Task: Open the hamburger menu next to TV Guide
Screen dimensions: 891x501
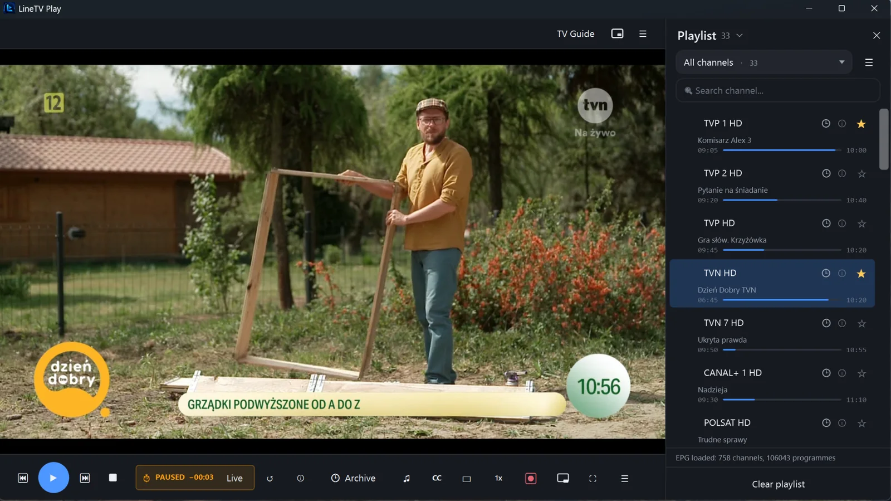Action: (x=643, y=34)
